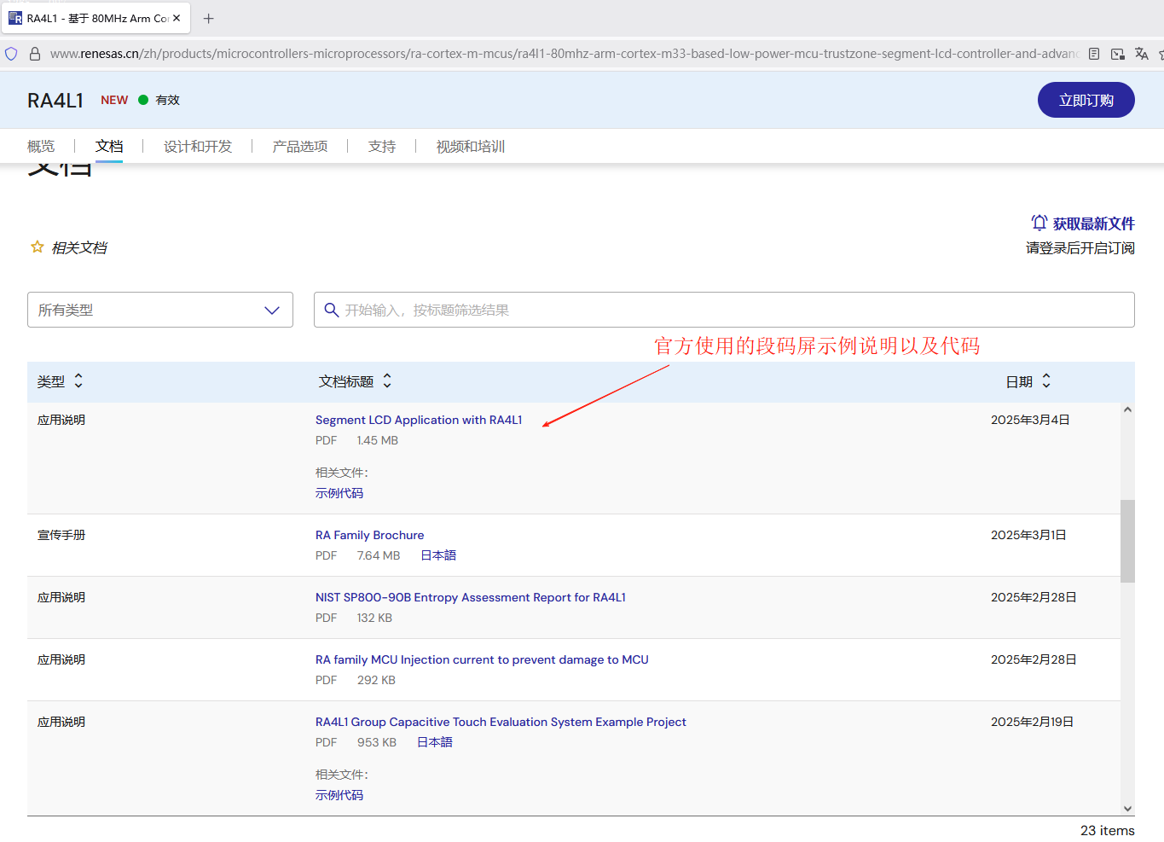The height and width of the screenshot is (842, 1164).
Task: Click the browser address bar URL
Action: [x=564, y=54]
